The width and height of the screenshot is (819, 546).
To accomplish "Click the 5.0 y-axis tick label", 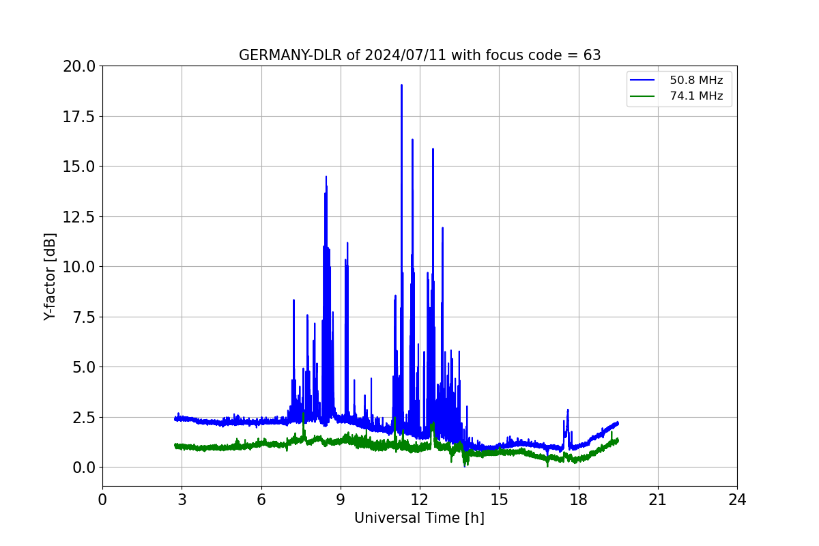I will click(83, 367).
